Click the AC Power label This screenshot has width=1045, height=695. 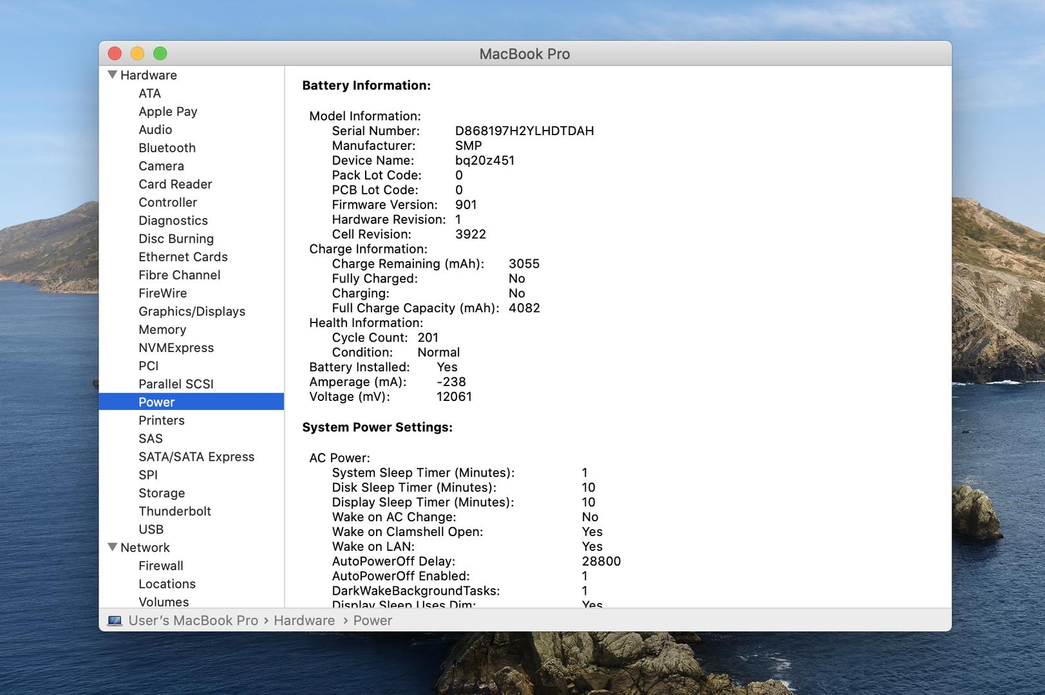pyautogui.click(x=339, y=458)
